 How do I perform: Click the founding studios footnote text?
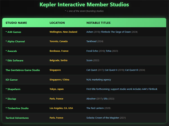pyautogui.click(x=84, y=11)
